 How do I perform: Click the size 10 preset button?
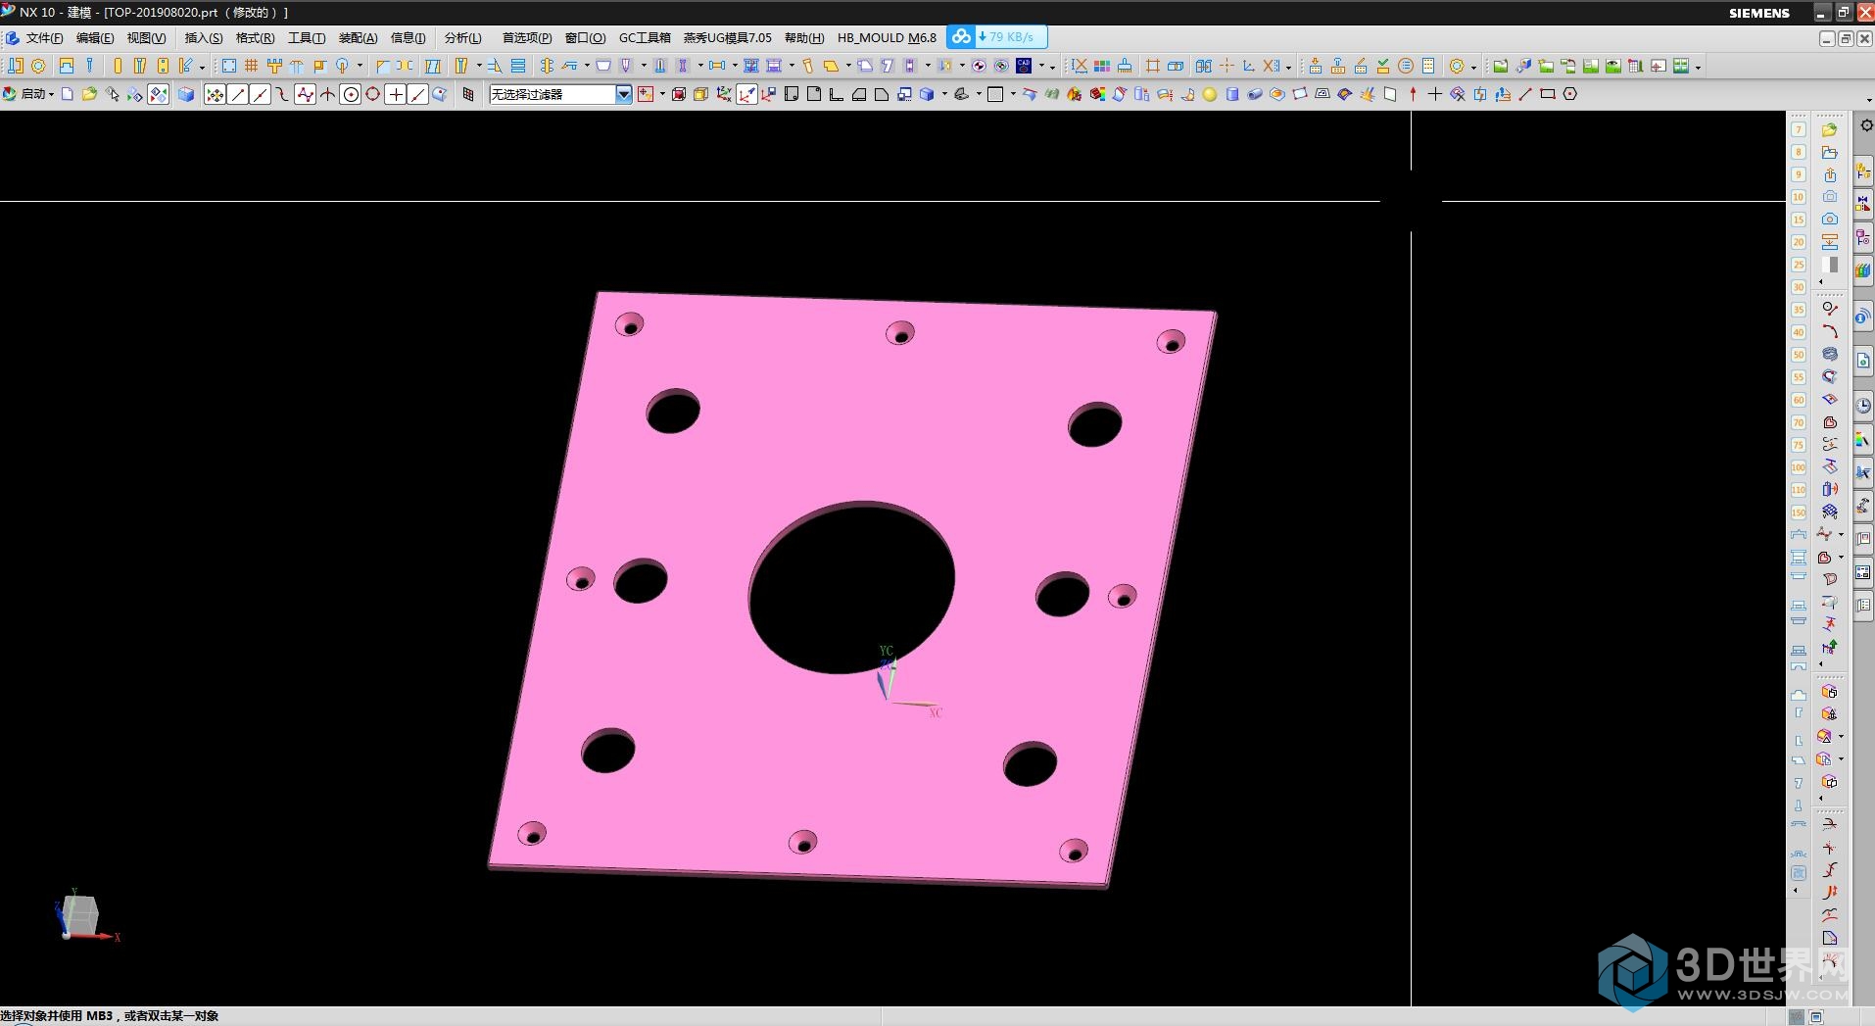pyautogui.click(x=1799, y=197)
